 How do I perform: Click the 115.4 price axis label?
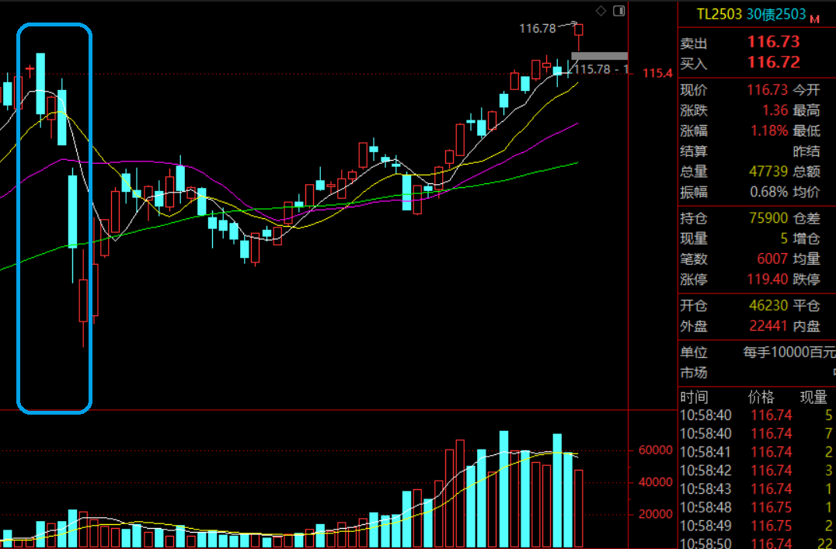pos(657,73)
